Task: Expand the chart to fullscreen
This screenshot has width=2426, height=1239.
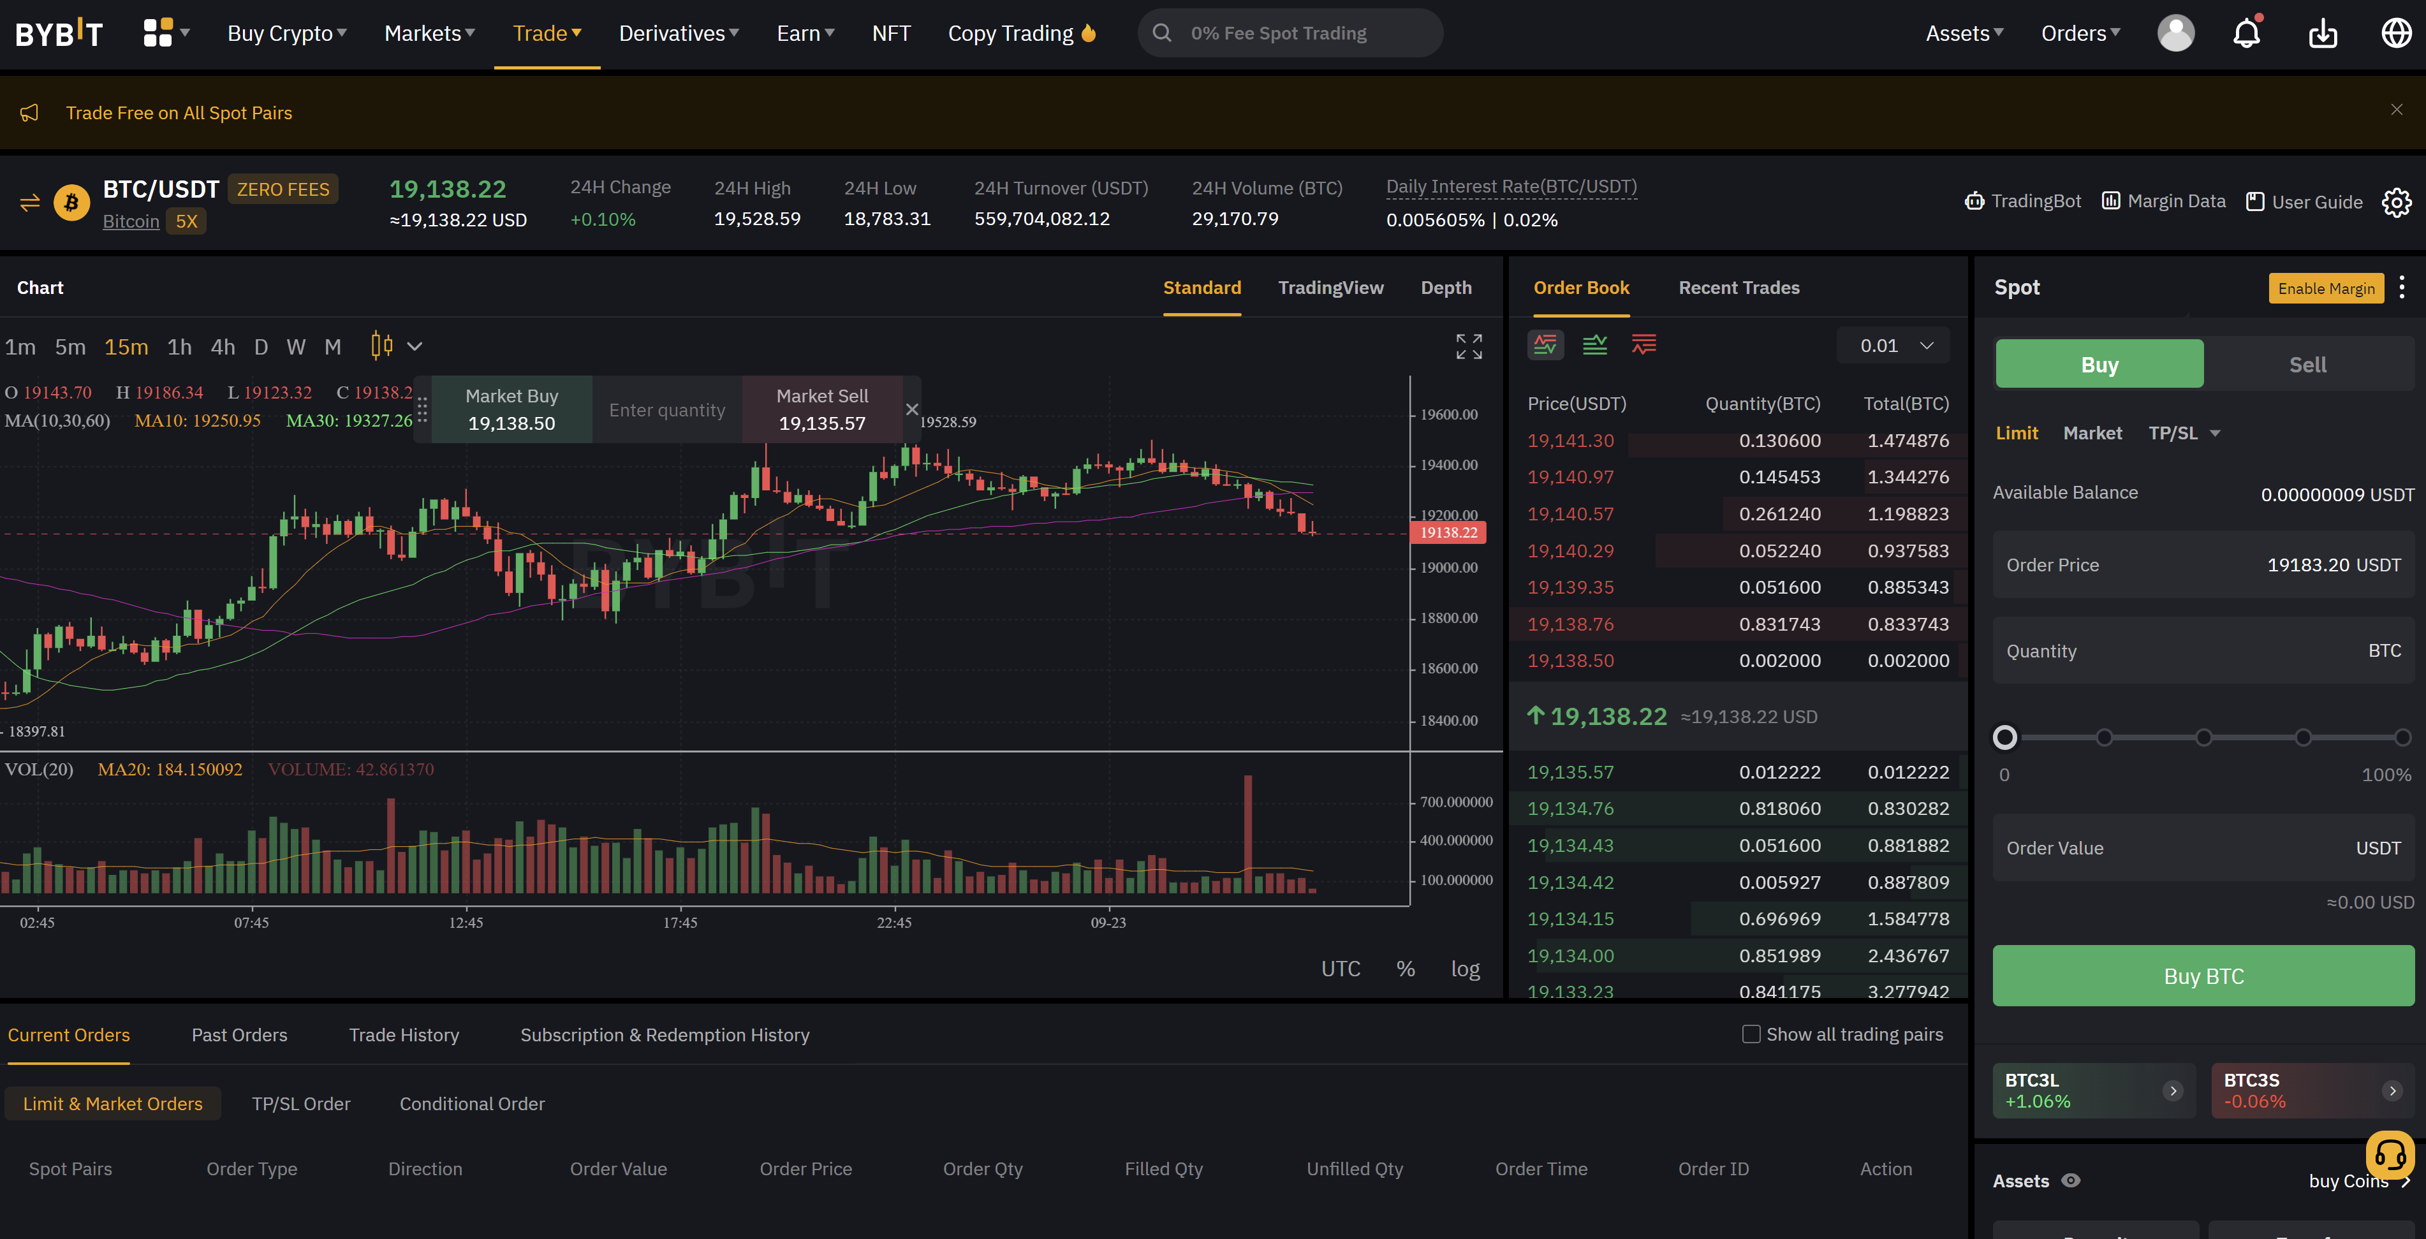Action: pyautogui.click(x=1469, y=346)
